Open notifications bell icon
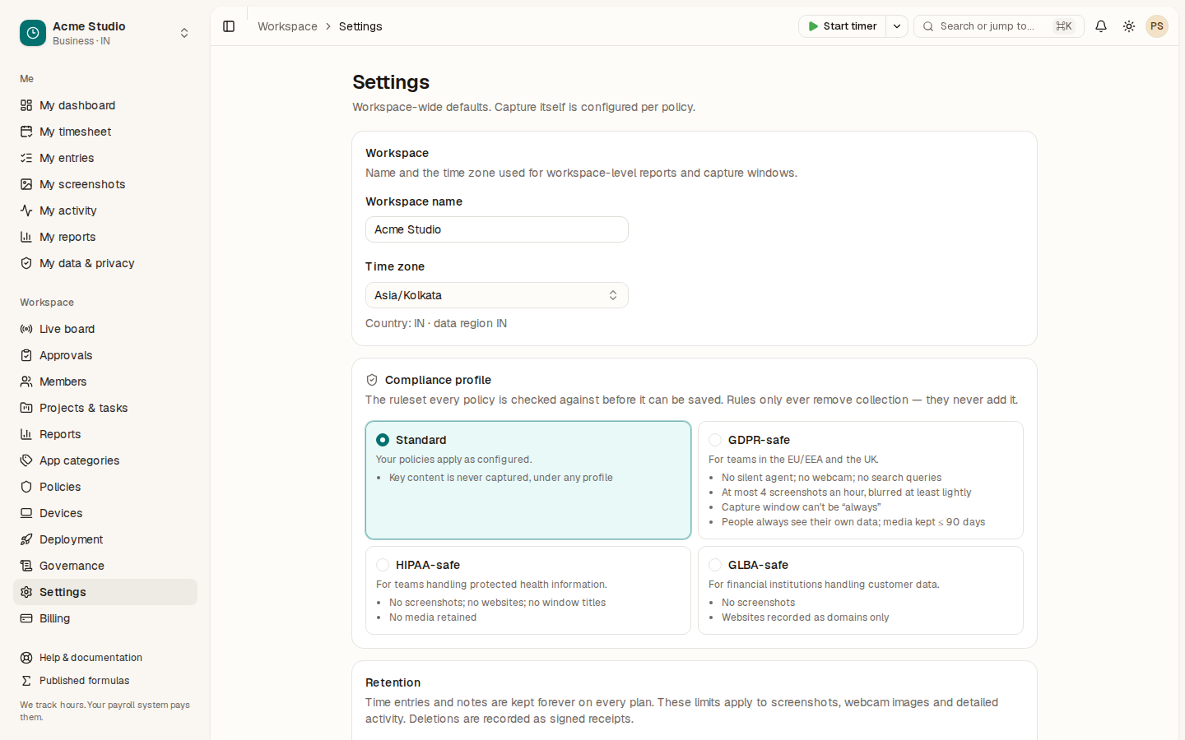The image size is (1185, 740). (x=1101, y=26)
